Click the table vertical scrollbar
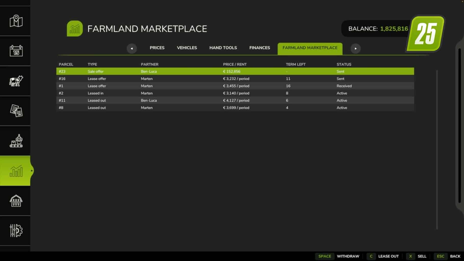 coord(437,149)
